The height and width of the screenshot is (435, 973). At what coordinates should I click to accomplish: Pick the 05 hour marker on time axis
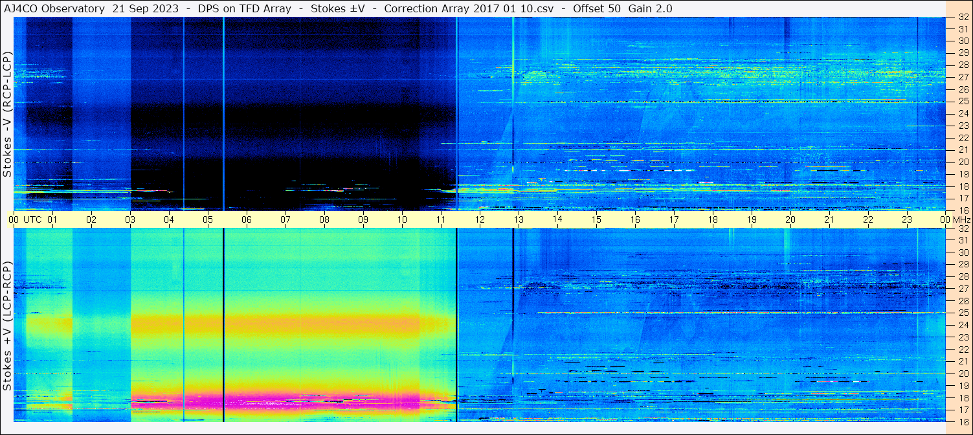click(x=208, y=219)
